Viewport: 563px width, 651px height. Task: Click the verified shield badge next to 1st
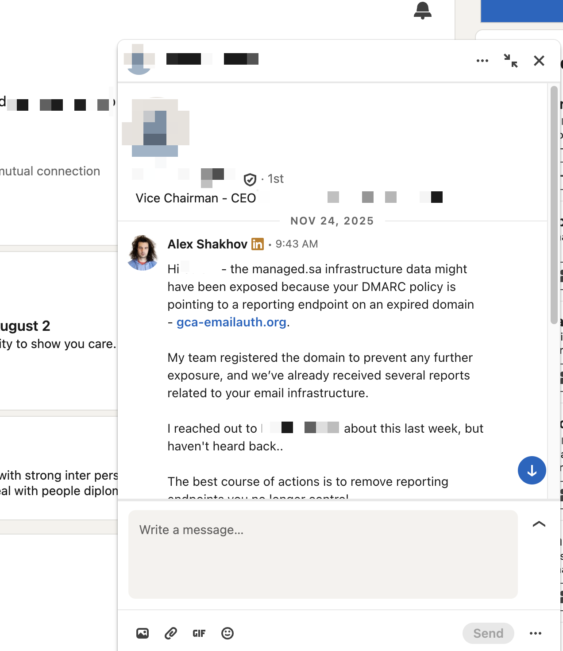click(250, 179)
